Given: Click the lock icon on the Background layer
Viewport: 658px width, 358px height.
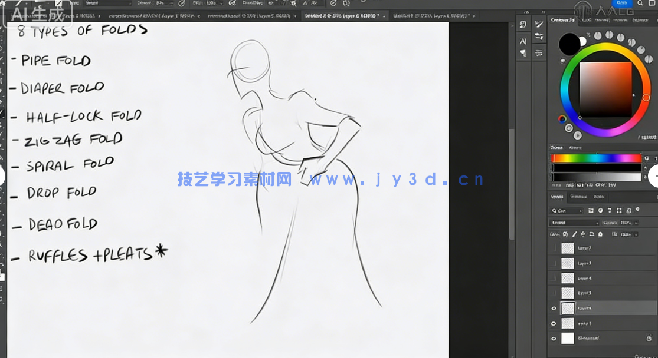Looking at the screenshot, I should 649,337.
